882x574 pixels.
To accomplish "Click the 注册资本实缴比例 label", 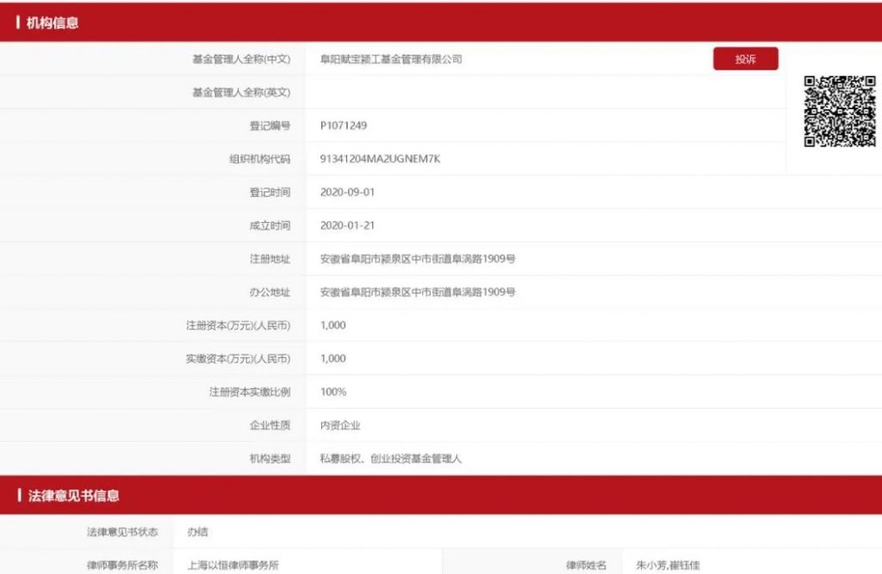I will (x=250, y=392).
